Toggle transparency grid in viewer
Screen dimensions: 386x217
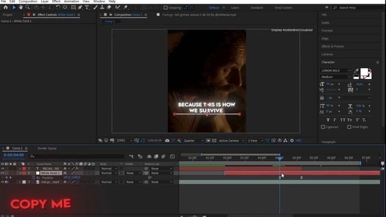214,140
